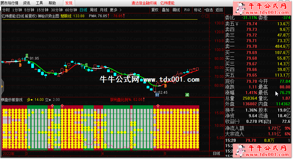Open F10 company info
Viewport: 293px width, 159px height.
click(x=187, y=10)
